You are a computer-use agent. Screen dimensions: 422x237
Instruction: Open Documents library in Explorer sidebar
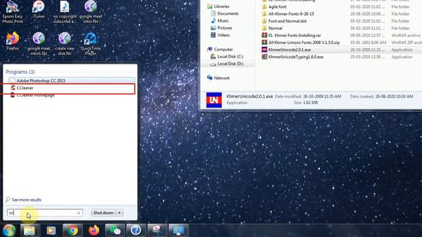225,13
